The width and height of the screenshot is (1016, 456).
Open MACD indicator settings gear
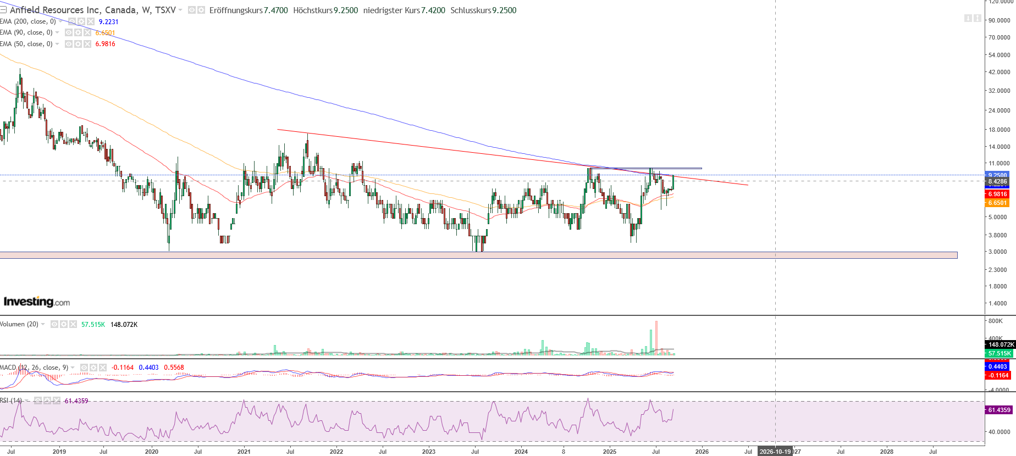coord(93,368)
